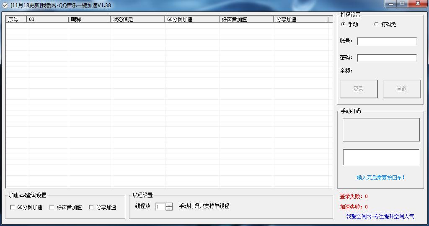
Task: Click the 登录失败: 0 counter
Action: pos(354,196)
